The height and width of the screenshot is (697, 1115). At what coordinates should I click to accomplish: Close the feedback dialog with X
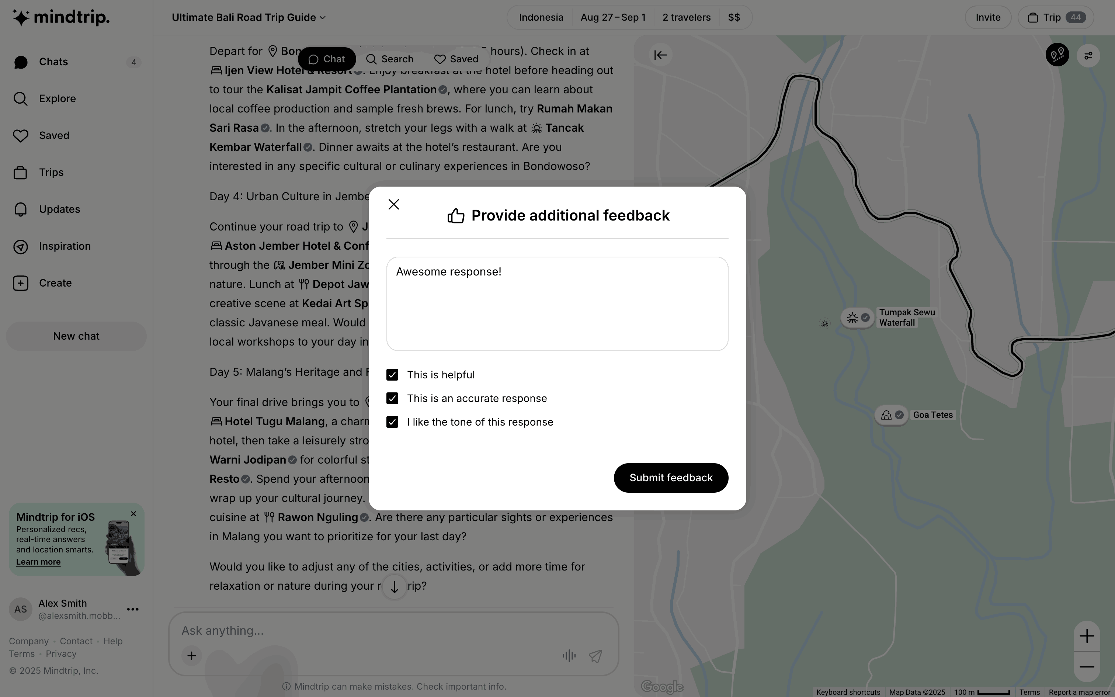[x=393, y=204]
